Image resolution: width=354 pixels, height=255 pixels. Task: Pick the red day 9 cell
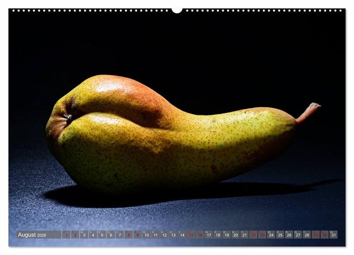(138, 235)
